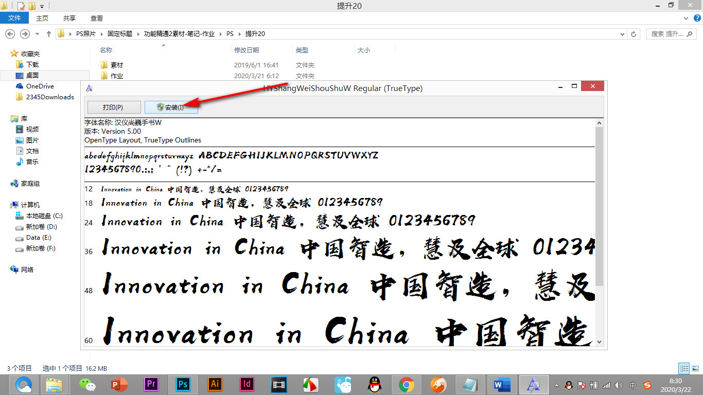
Task: Click the PS segment in address breadcrumb
Action: click(x=230, y=33)
